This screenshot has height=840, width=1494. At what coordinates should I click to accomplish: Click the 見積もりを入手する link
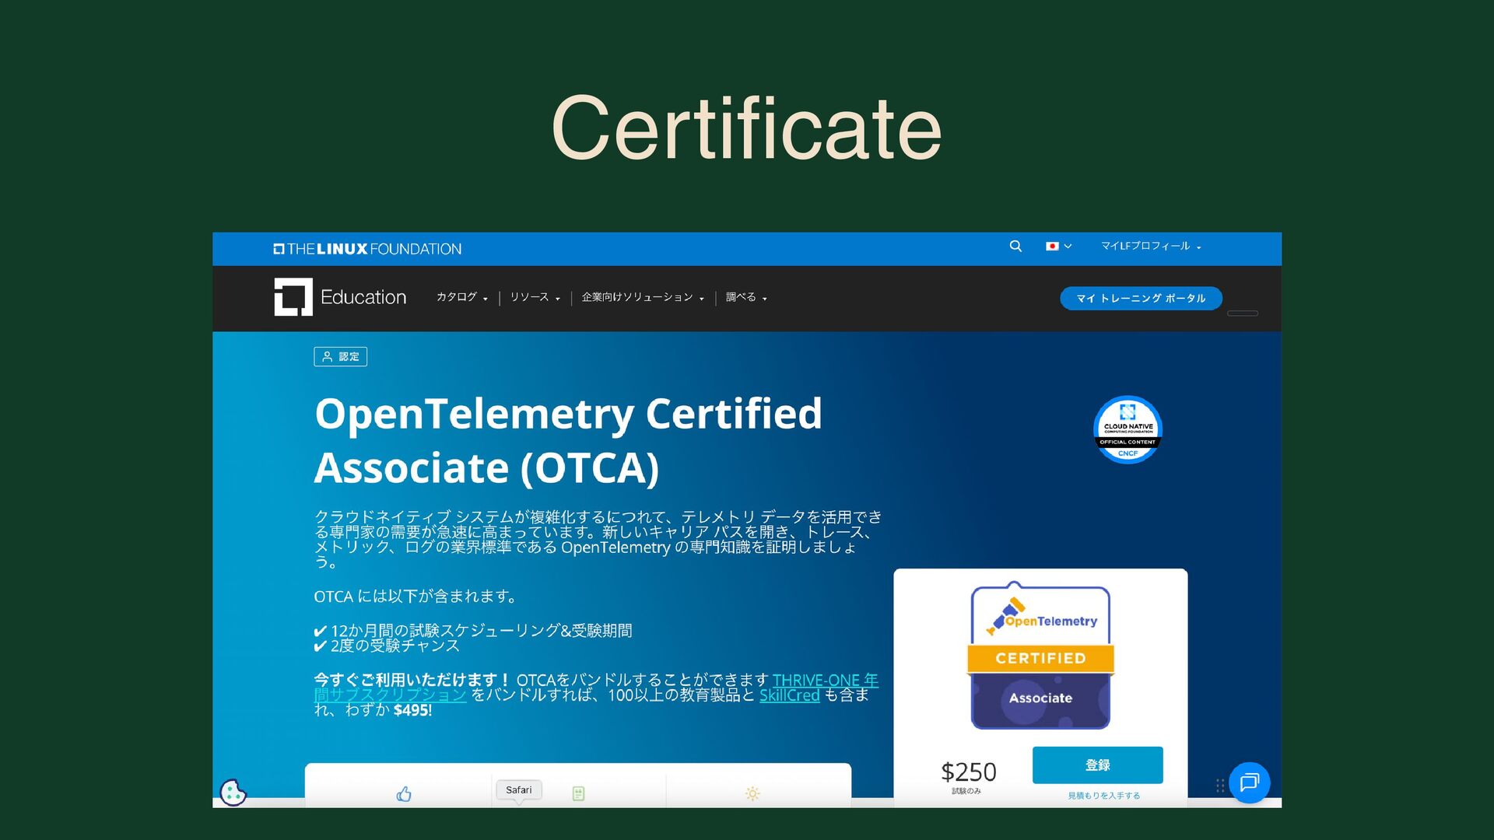pos(1103,796)
